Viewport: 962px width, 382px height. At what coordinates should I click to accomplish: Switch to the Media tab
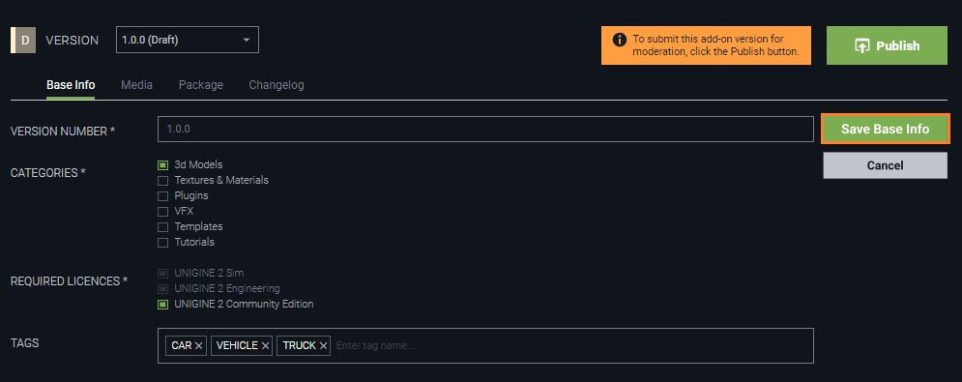coord(137,85)
